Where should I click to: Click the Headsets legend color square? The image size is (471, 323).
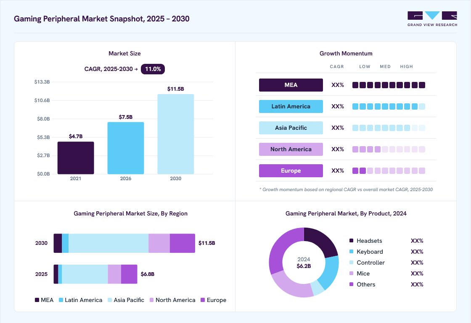click(352, 241)
